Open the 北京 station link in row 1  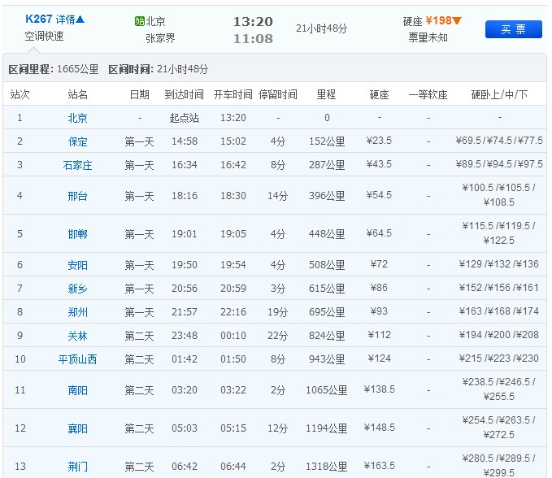[x=78, y=118]
